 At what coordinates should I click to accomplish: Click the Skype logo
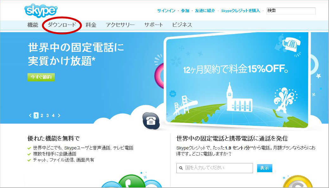41,10
